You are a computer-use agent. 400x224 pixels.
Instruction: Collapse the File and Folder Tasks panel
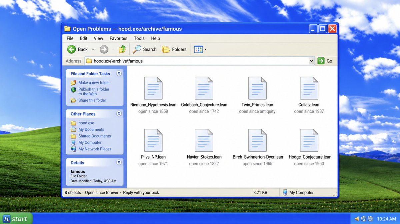point(119,74)
